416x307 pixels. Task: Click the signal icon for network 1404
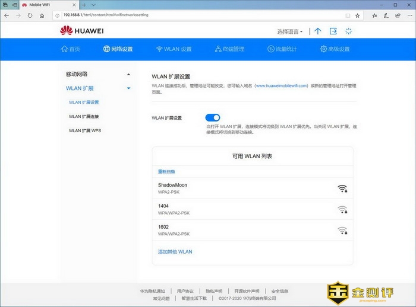point(342,209)
